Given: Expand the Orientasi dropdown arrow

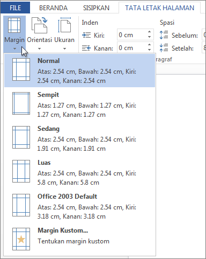Looking at the screenshot, I should tap(39, 48).
